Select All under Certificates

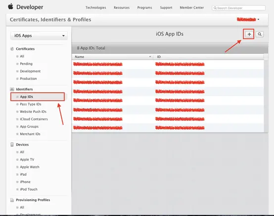tap(22, 56)
